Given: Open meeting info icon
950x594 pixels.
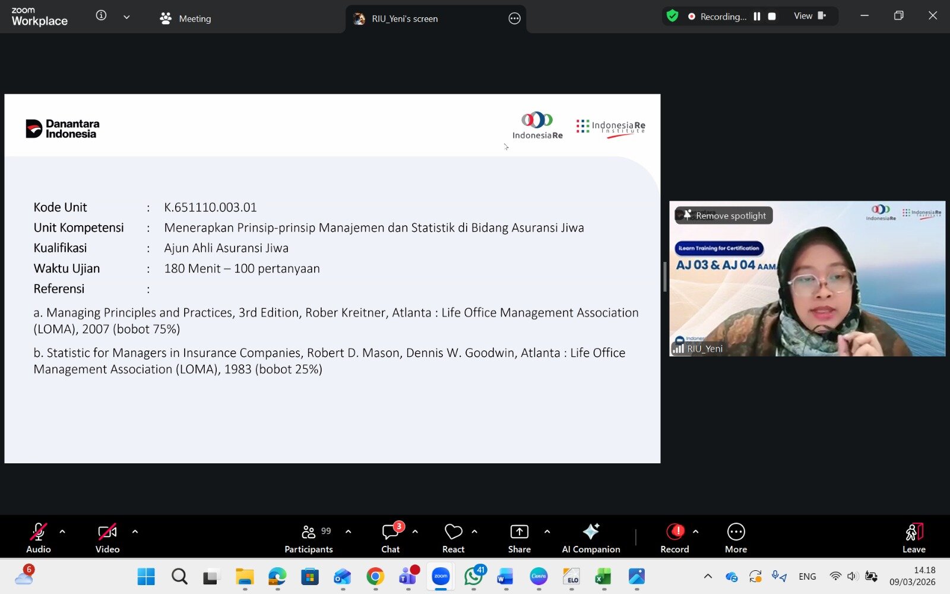Looking at the screenshot, I should click(102, 16).
